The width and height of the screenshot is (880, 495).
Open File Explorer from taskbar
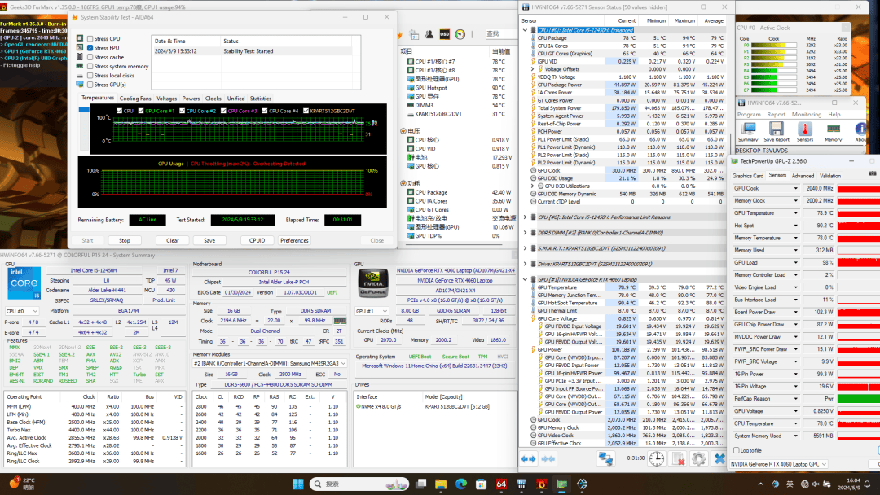click(x=441, y=484)
